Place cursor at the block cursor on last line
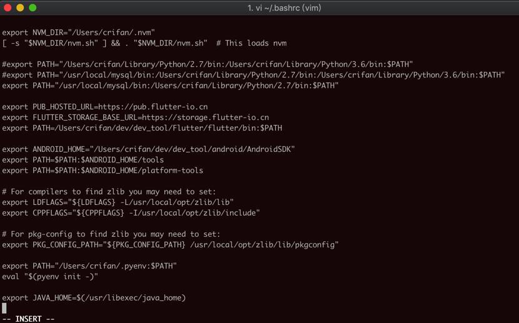This screenshot has width=519, height=323. coord(4,308)
